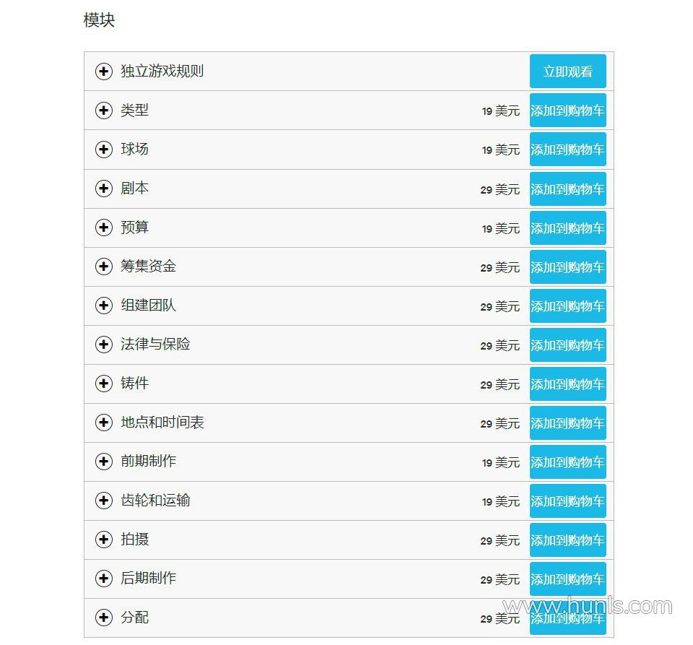This screenshot has width=693, height=645.
Task: Click the plus icon next to 铸件
Action: pos(104,384)
